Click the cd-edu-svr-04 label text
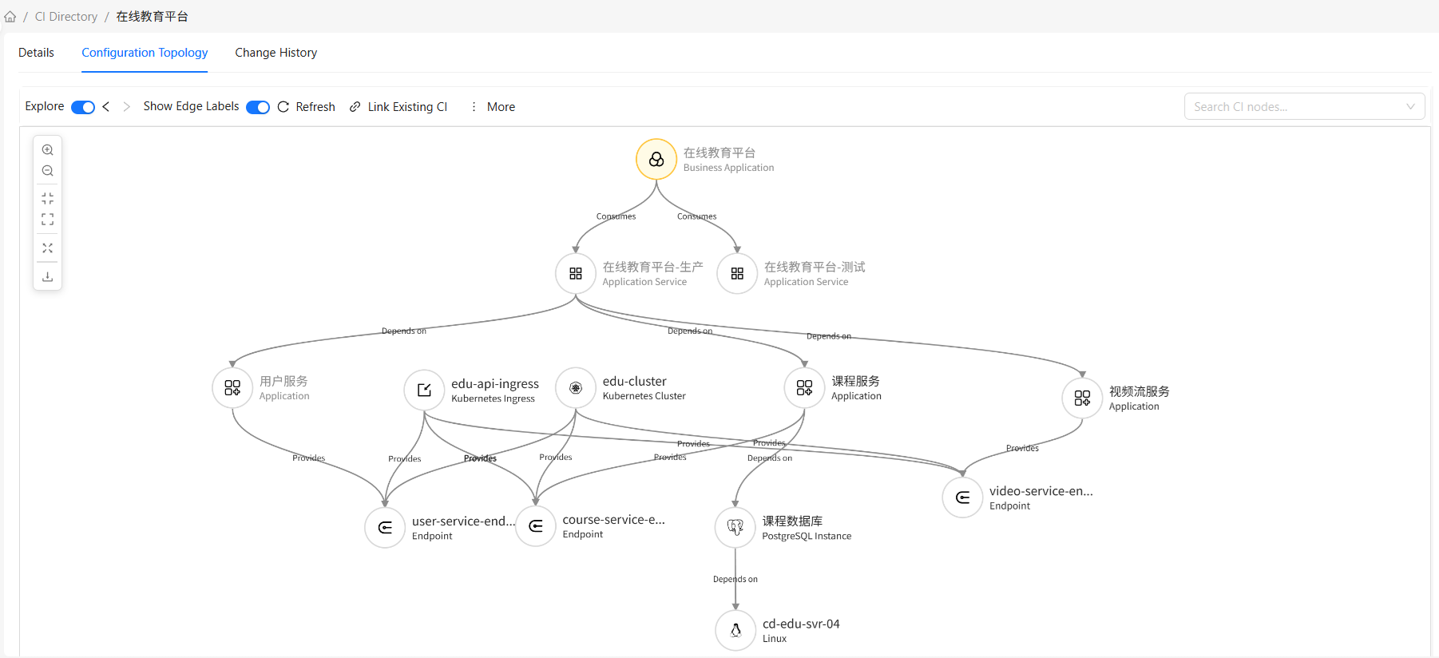Viewport: 1439px width, 658px height. click(801, 624)
